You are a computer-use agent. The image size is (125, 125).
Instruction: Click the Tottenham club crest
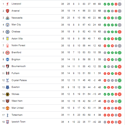point(8,115)
